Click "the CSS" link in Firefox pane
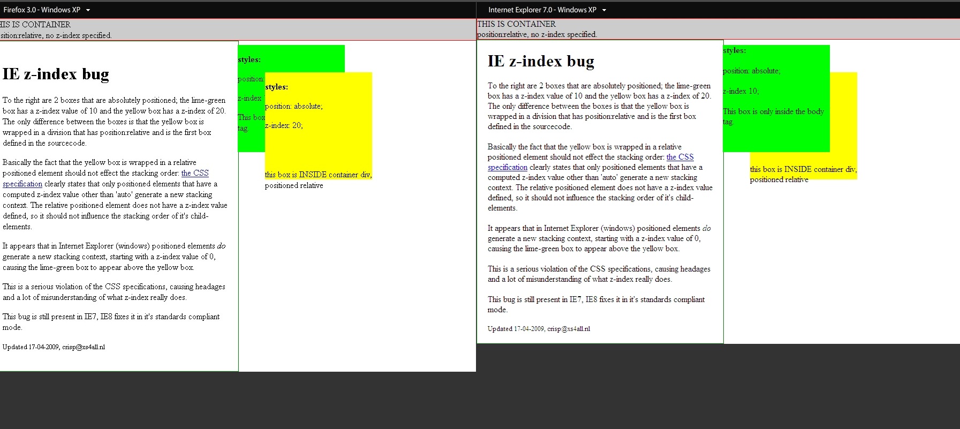 [195, 173]
